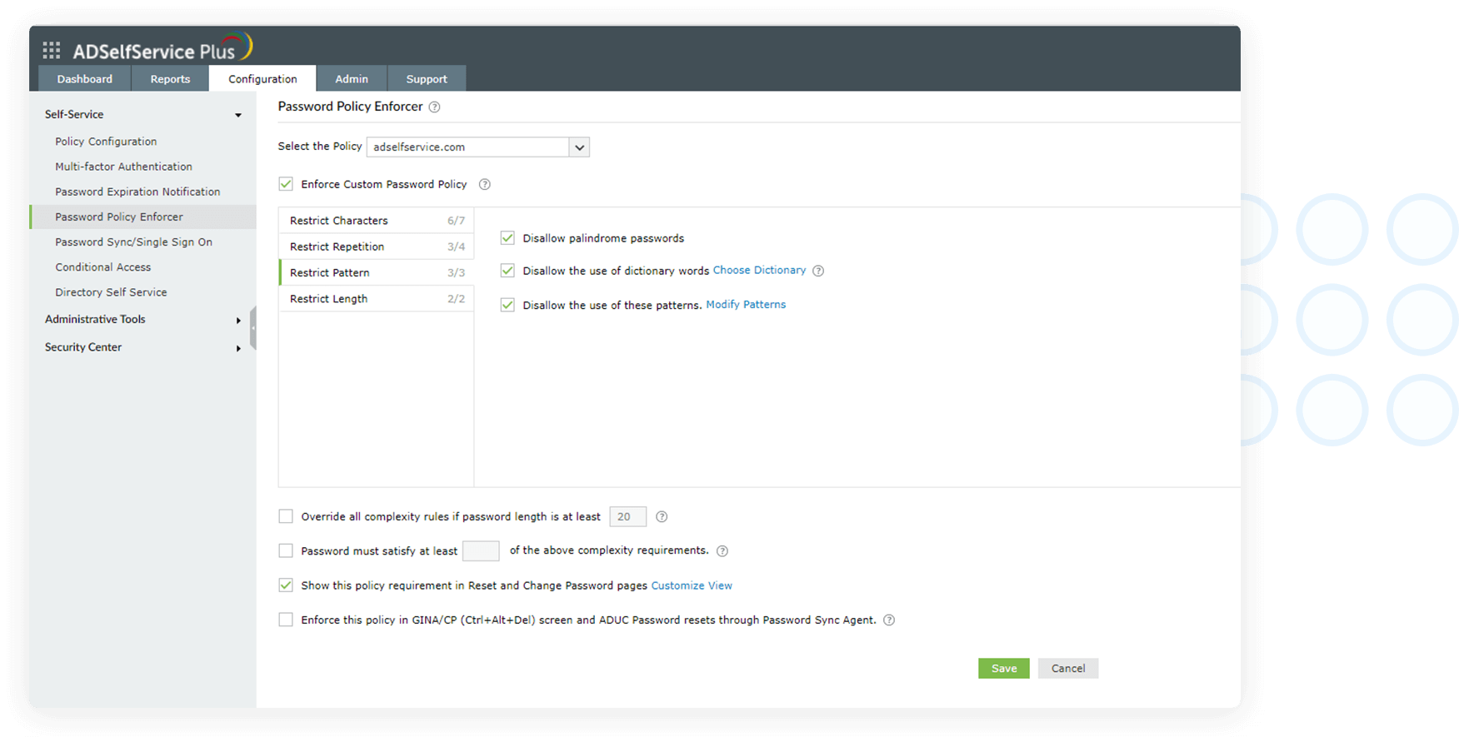Select the Restrict Pattern rule tab

click(x=376, y=272)
